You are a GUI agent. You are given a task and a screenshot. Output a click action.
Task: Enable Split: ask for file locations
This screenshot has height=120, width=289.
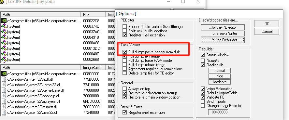pyautogui.click(x=125, y=31)
